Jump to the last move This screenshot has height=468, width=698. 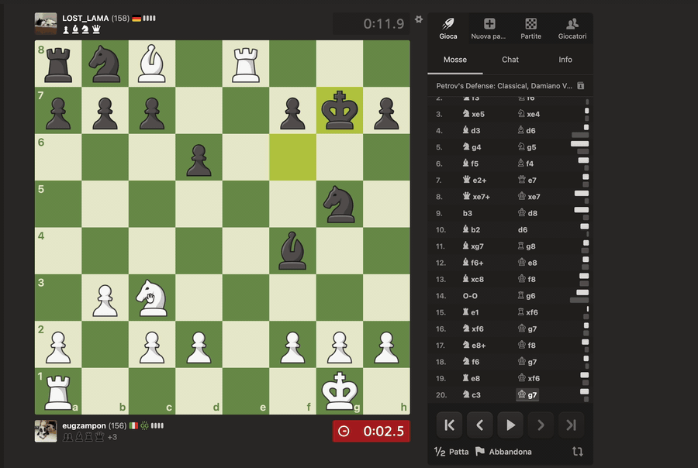(x=571, y=425)
